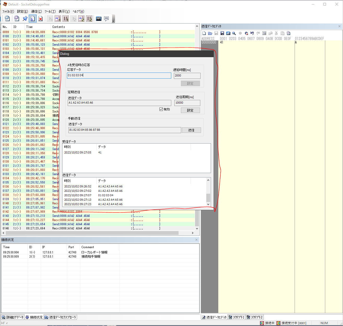Image resolution: width=343 pixels, height=326 pixels.
Task: Open the 設定(E) menu
Action: 22,11
